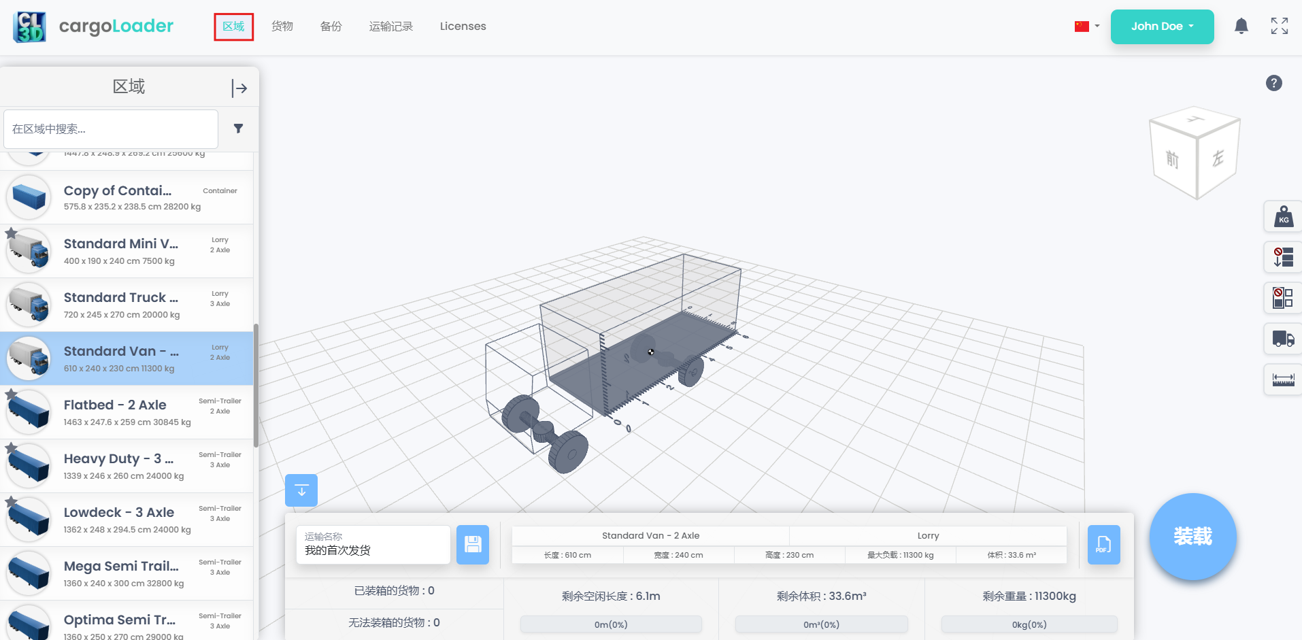The image size is (1302, 640).
Task: Click the KG weight icon button
Action: pos(1283,217)
